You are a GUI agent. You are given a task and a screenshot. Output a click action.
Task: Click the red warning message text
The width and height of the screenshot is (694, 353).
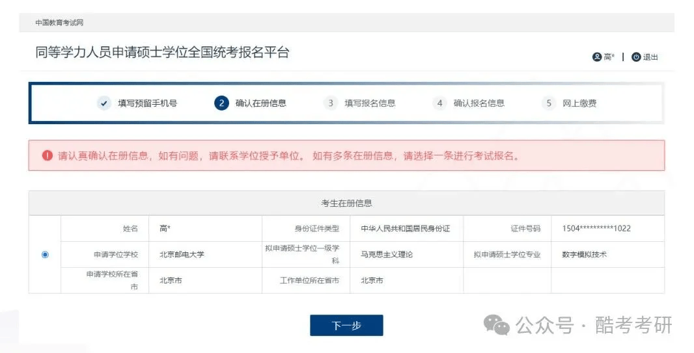(289, 155)
